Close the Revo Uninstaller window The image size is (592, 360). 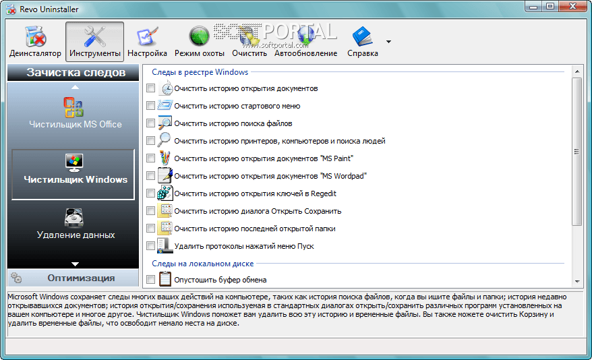572,7
